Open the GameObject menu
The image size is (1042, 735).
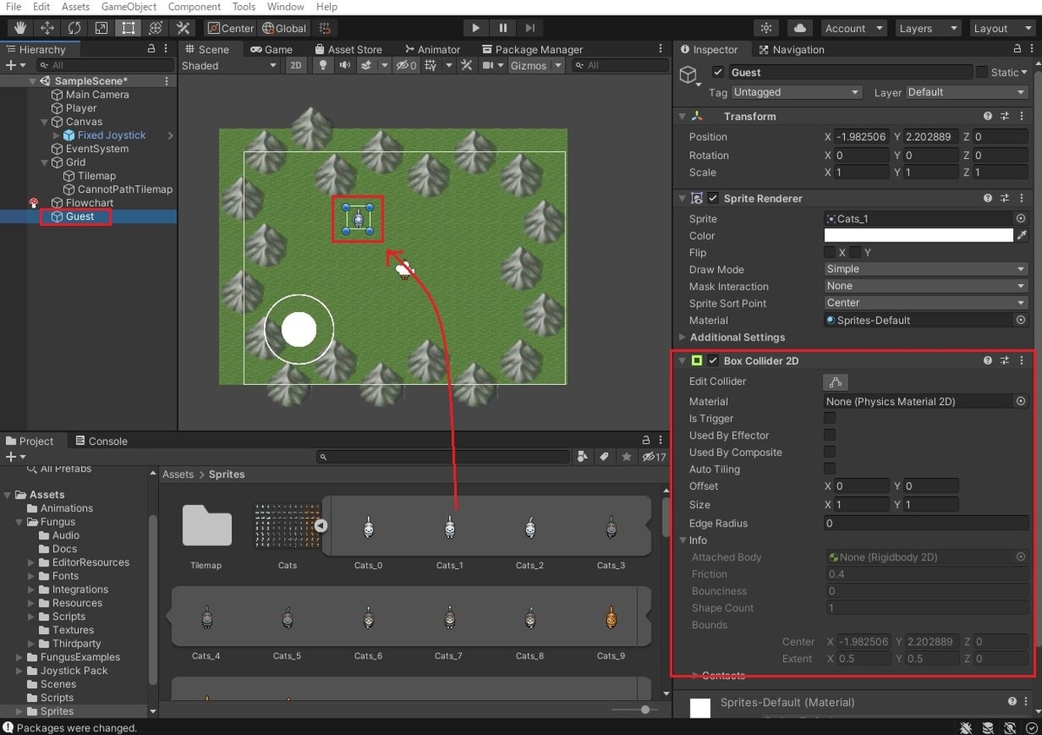129,7
